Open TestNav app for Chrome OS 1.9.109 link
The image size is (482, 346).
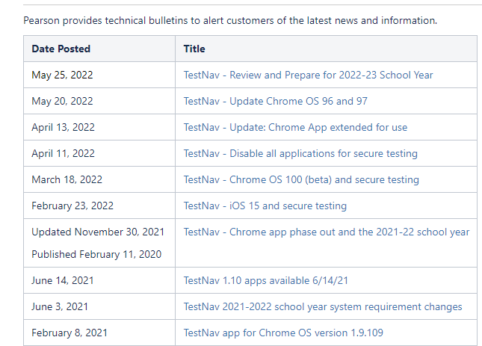[x=283, y=333]
